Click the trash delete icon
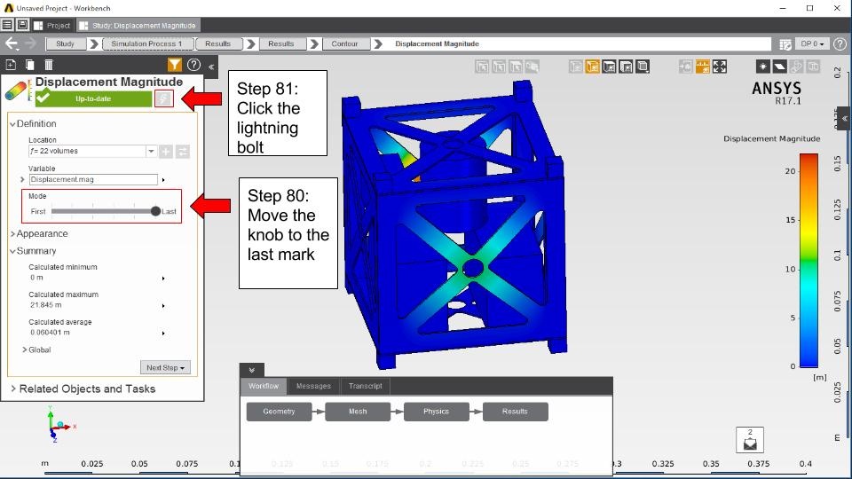Image resolution: width=852 pixels, height=479 pixels. point(48,65)
